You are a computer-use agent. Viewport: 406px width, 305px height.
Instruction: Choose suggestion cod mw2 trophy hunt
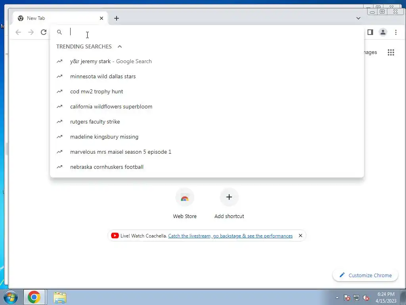[207, 91]
